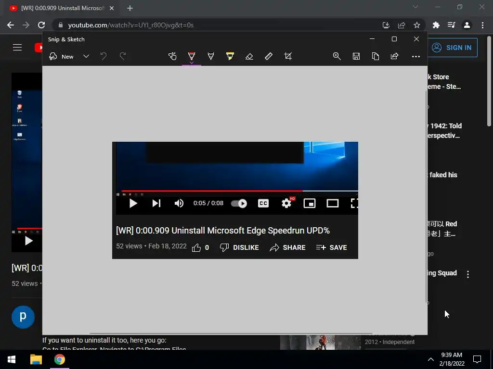Show hidden system tray icons
The height and width of the screenshot is (369, 493).
pos(431,359)
